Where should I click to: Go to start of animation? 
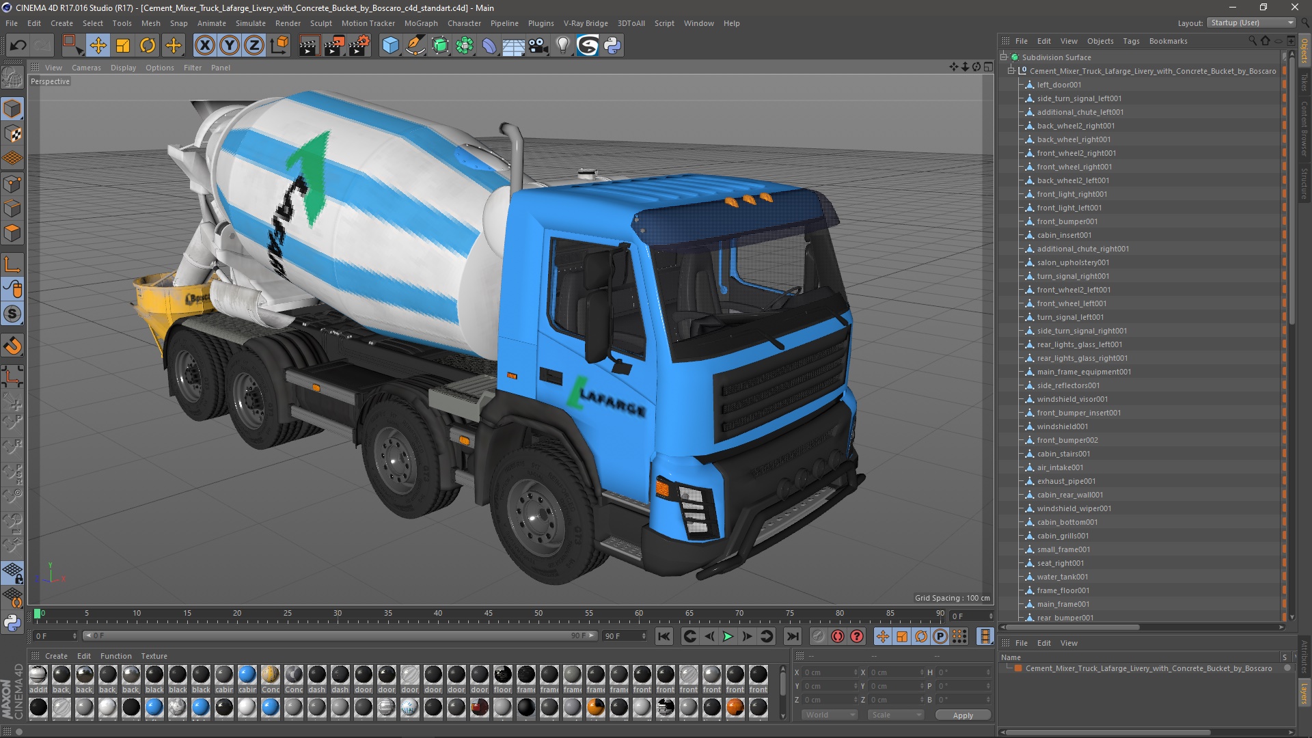click(x=664, y=636)
